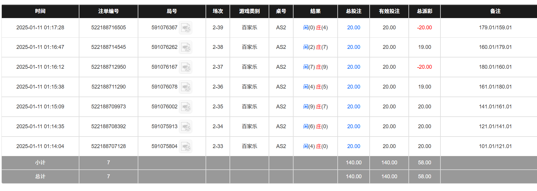Click the remark 101.01/121.01
Screen dimensions: 537x191
pyautogui.click(x=495, y=146)
